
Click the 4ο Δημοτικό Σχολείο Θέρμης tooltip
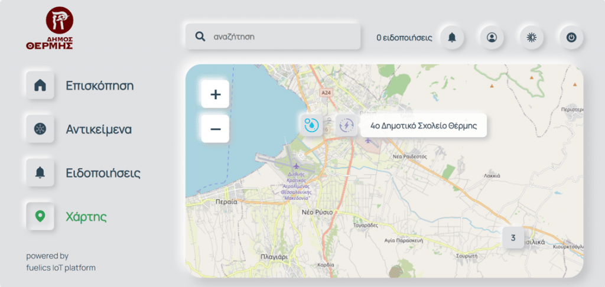pyautogui.click(x=423, y=125)
